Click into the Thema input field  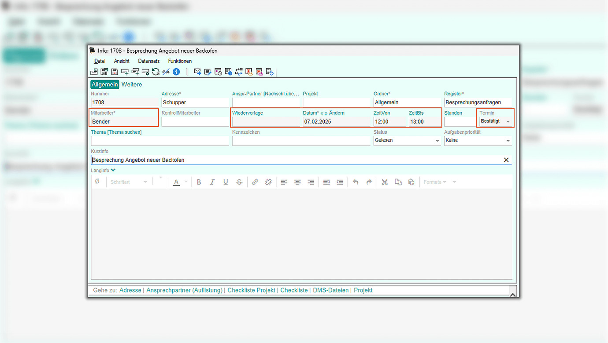pyautogui.click(x=159, y=141)
